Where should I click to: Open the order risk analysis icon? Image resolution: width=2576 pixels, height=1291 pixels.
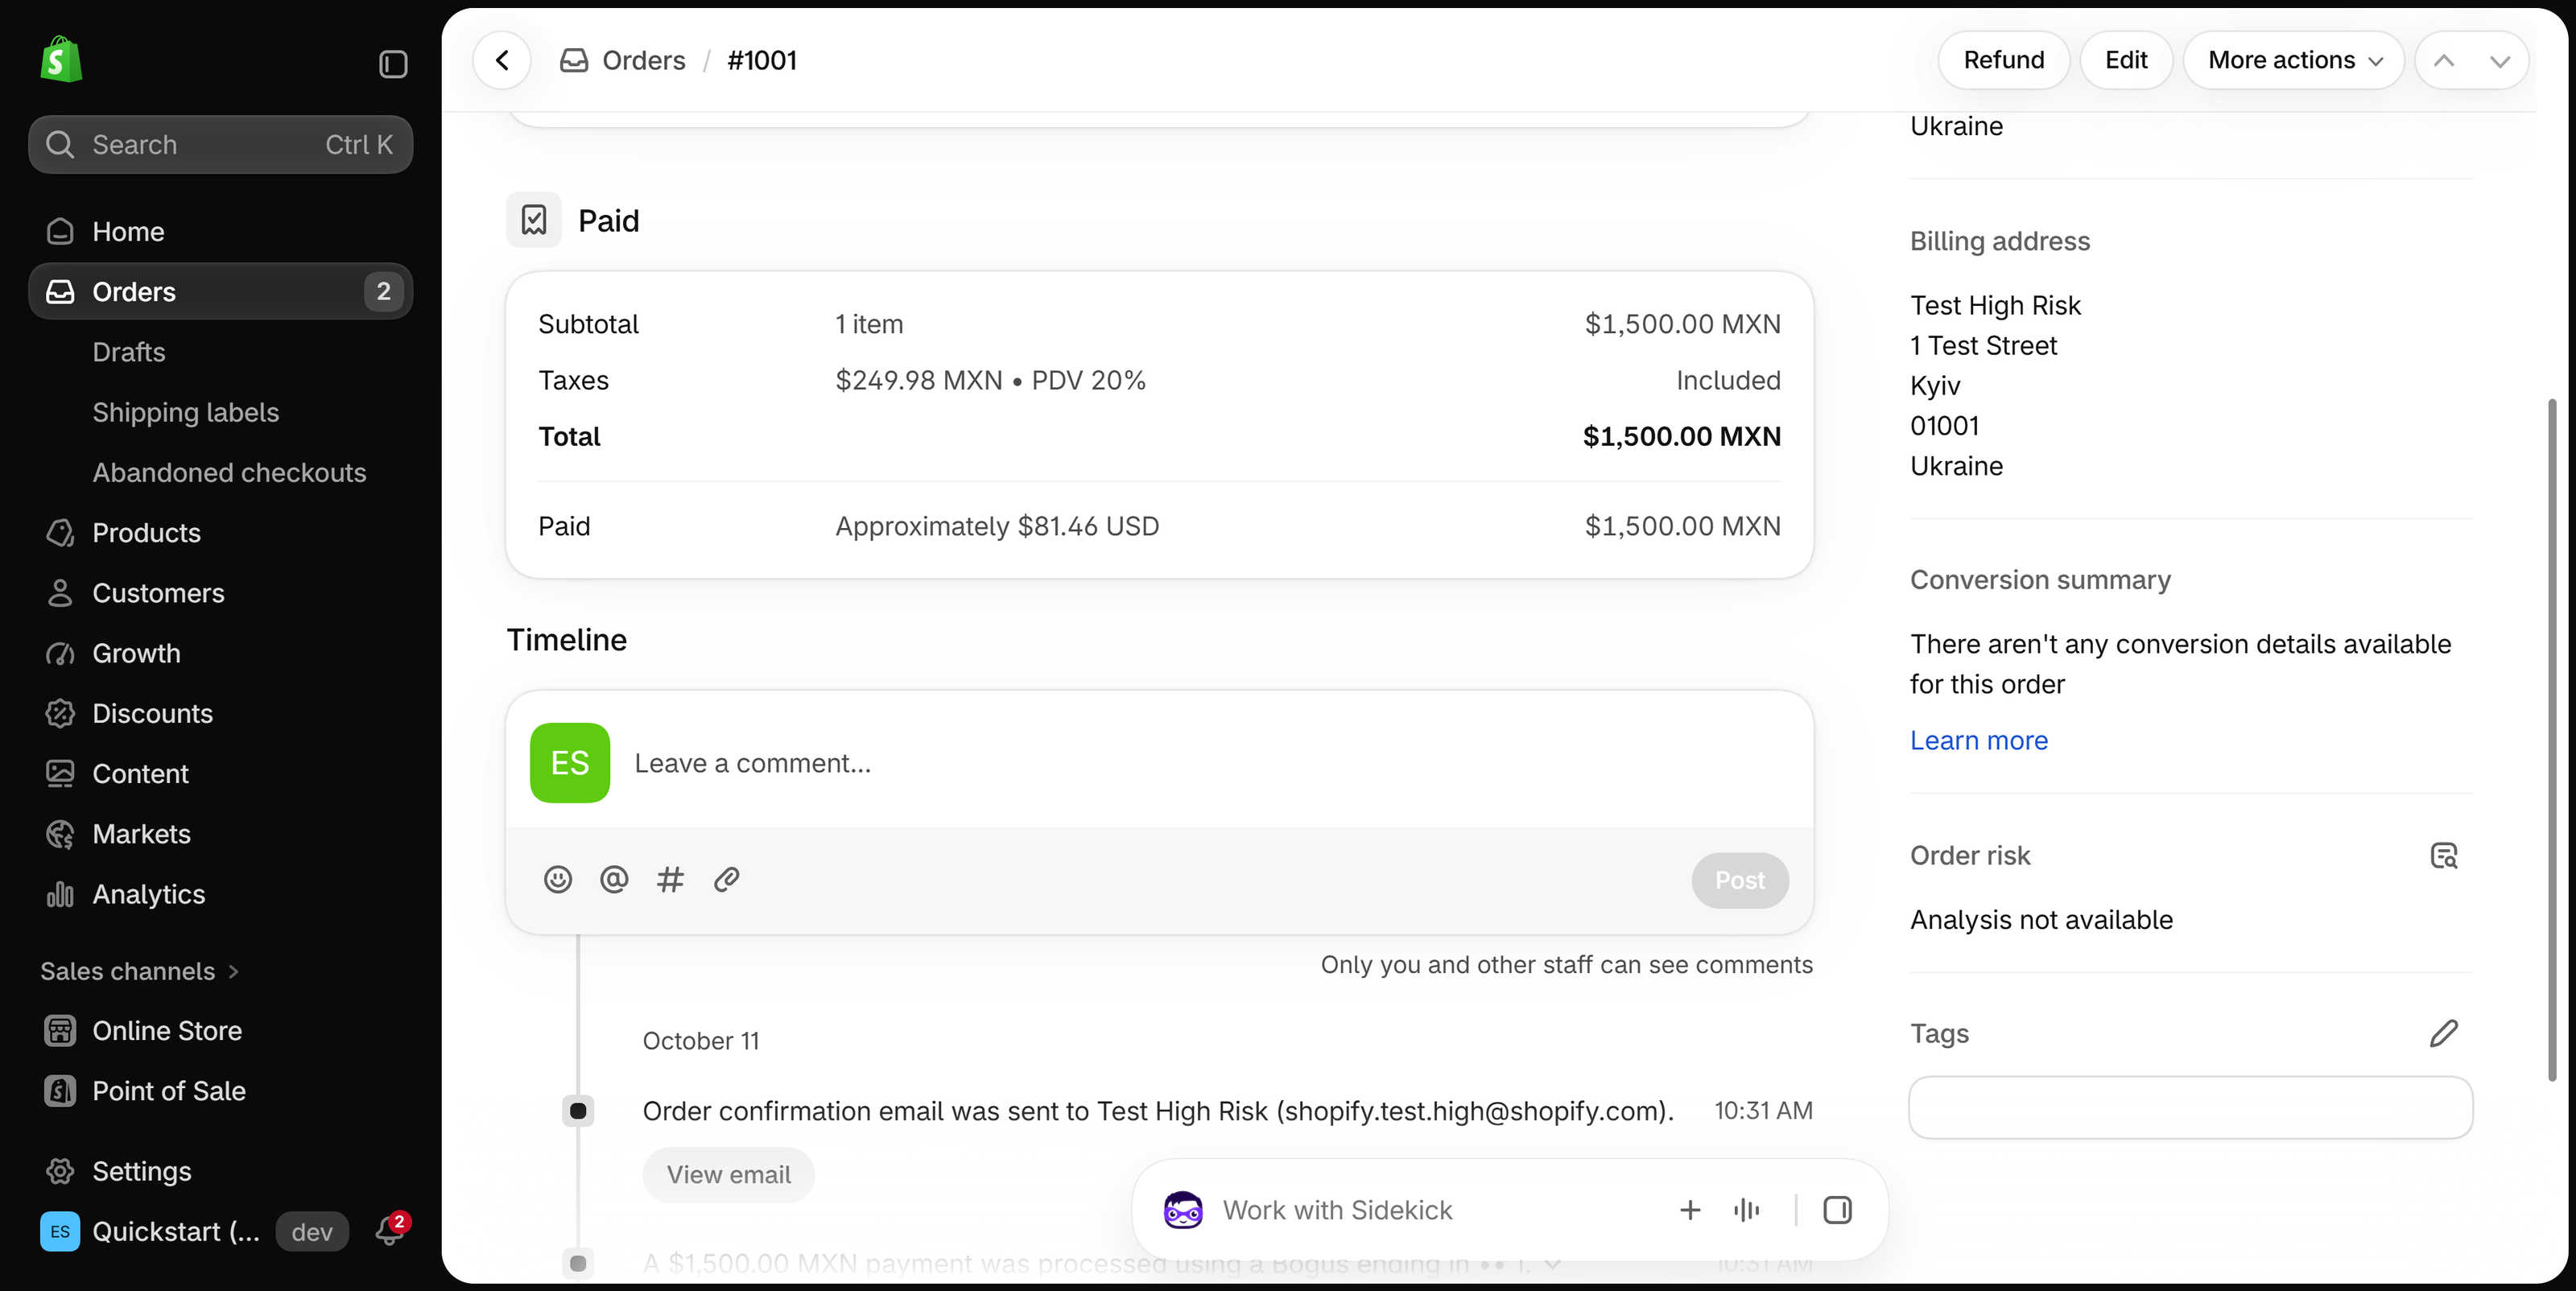pos(2444,856)
